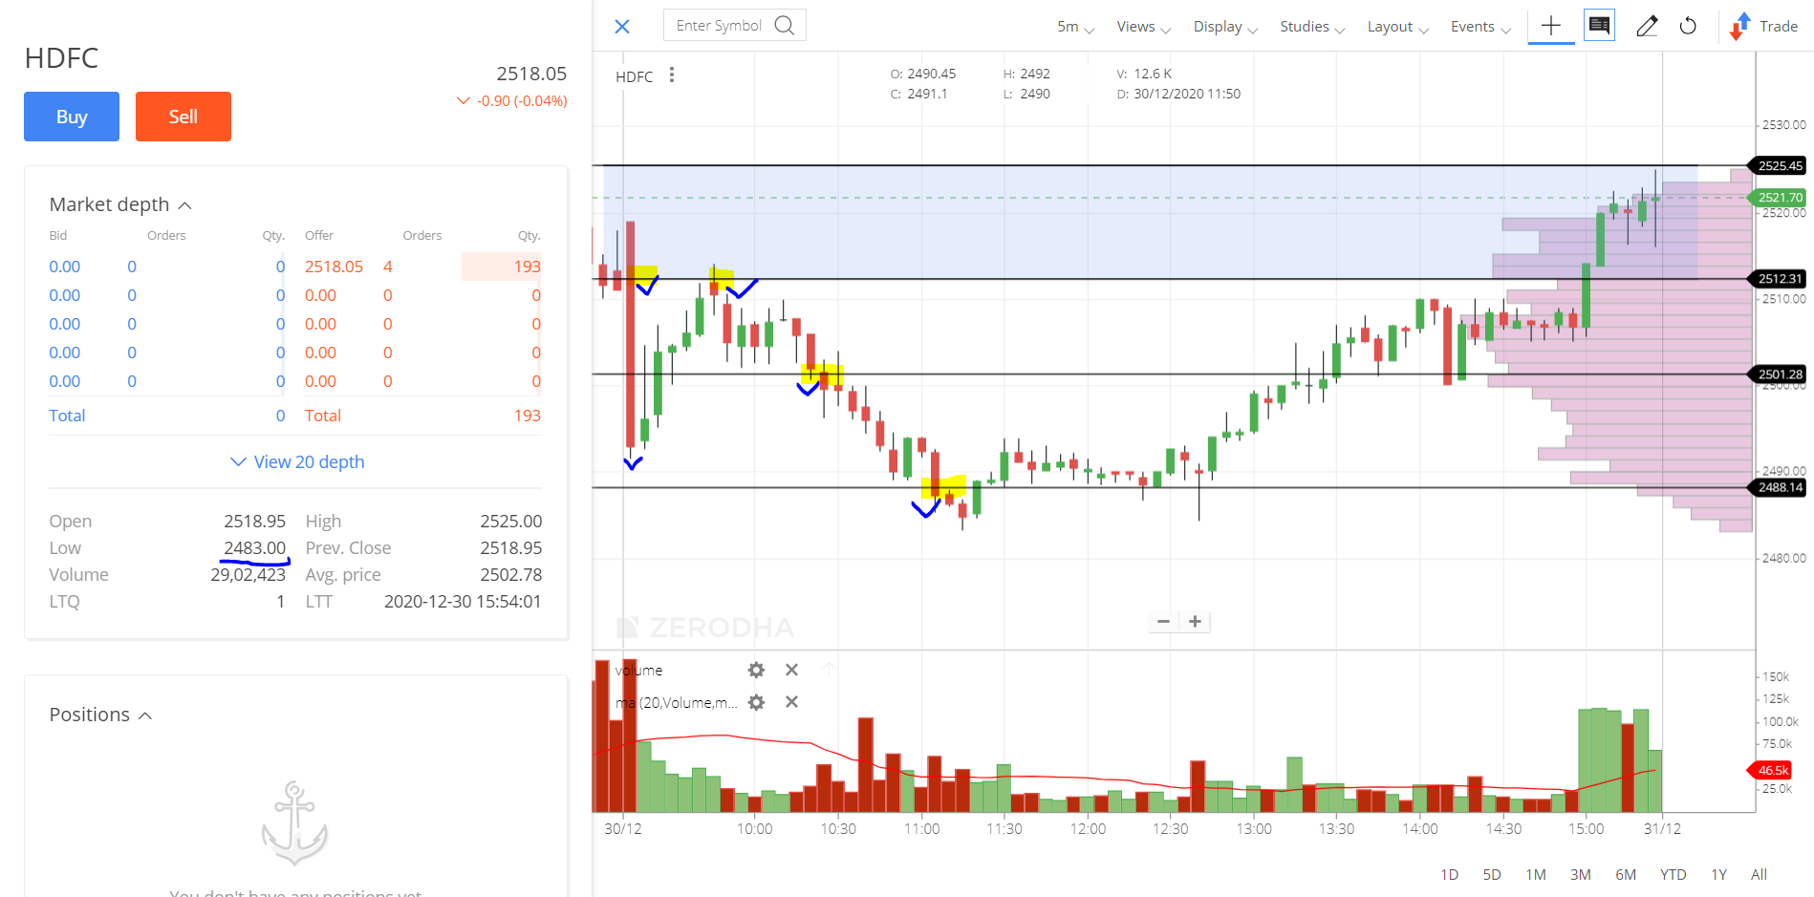This screenshot has height=897, width=1814.
Task: Click the Low value 2483.00
Action: tap(254, 548)
